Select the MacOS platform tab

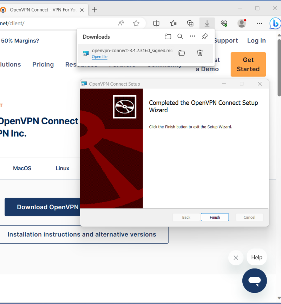click(x=22, y=168)
